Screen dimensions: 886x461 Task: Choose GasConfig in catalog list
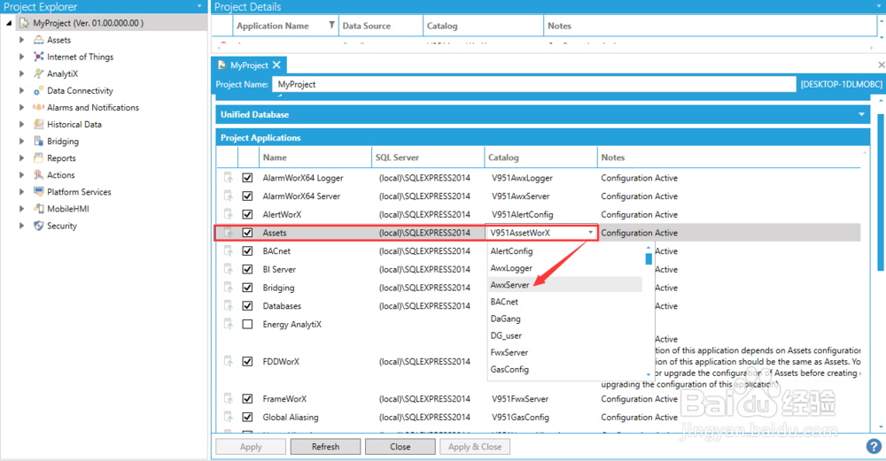point(509,370)
